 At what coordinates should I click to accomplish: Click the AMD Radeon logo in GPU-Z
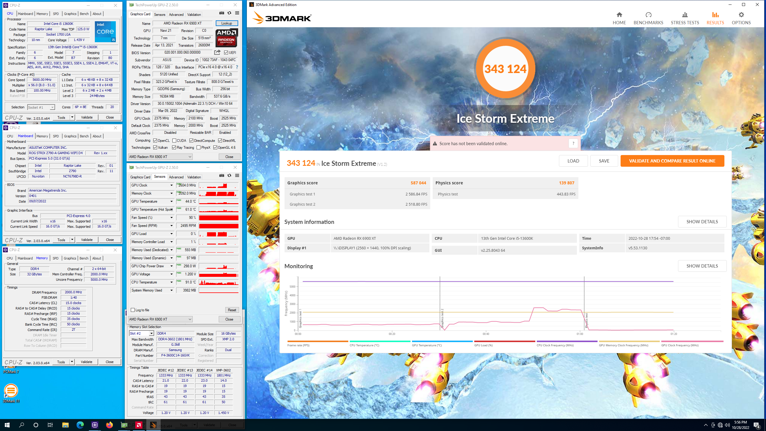tap(227, 38)
